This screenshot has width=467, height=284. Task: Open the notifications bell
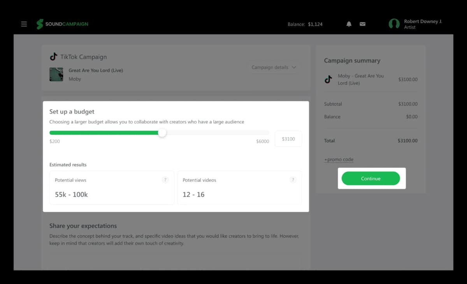click(349, 24)
